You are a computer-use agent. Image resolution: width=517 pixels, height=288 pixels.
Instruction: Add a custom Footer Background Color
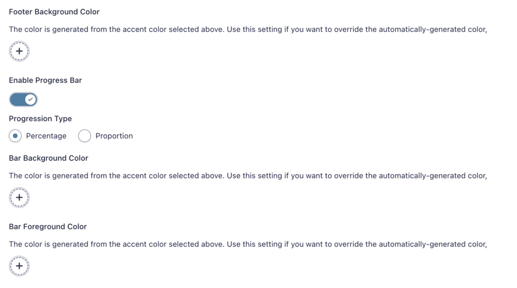click(19, 51)
